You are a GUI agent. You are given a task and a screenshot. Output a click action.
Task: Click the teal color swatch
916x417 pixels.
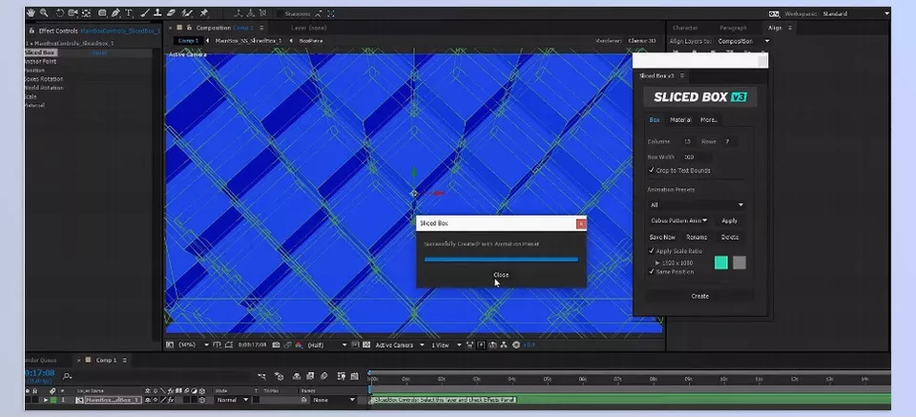click(x=721, y=262)
